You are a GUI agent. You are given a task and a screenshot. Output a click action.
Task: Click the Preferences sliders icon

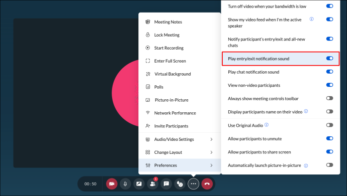coord(148,165)
